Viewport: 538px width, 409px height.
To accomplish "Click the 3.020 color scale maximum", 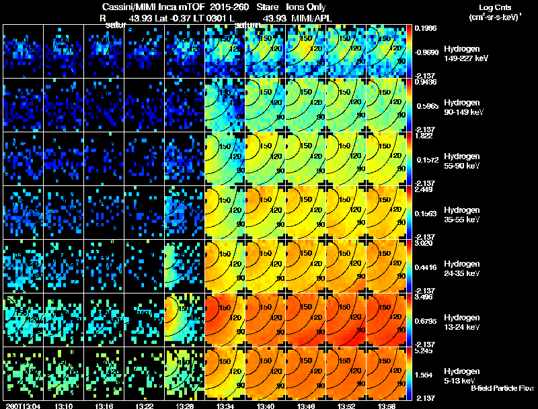I will point(424,243).
